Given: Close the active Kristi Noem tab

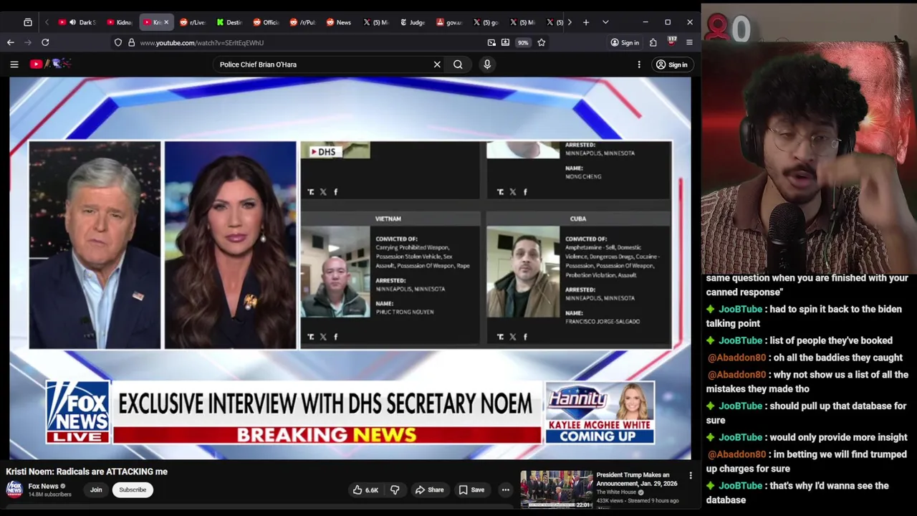Looking at the screenshot, I should tap(166, 22).
